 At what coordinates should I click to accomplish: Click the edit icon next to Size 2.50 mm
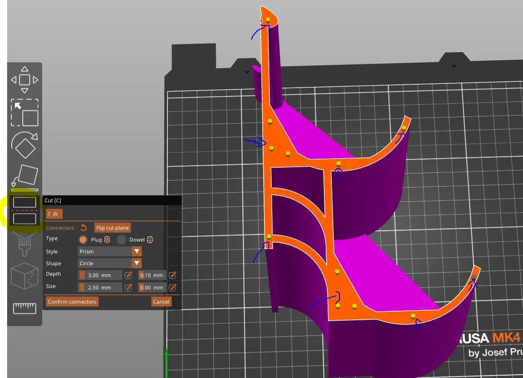click(128, 288)
